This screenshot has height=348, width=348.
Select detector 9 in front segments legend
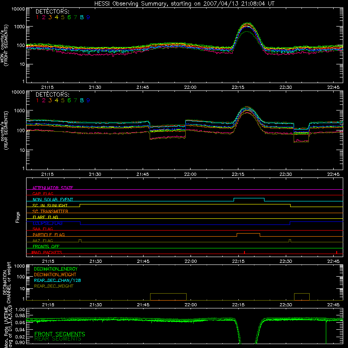pyautogui.click(x=88, y=17)
